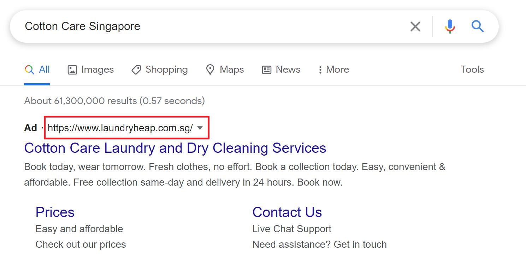Click the Shopping tag icon
526x259 pixels.
[136, 70]
